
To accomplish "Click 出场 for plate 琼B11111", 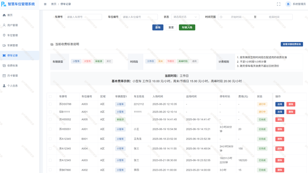I will click(280, 112).
